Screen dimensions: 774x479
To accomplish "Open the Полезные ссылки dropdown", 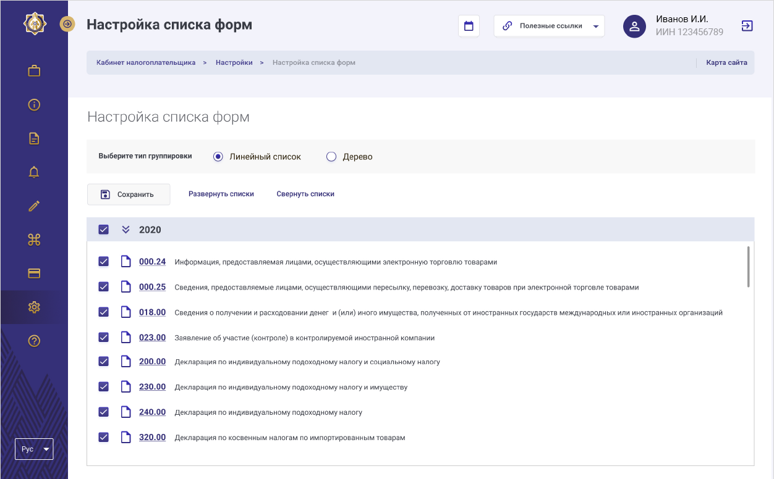I will (x=549, y=26).
